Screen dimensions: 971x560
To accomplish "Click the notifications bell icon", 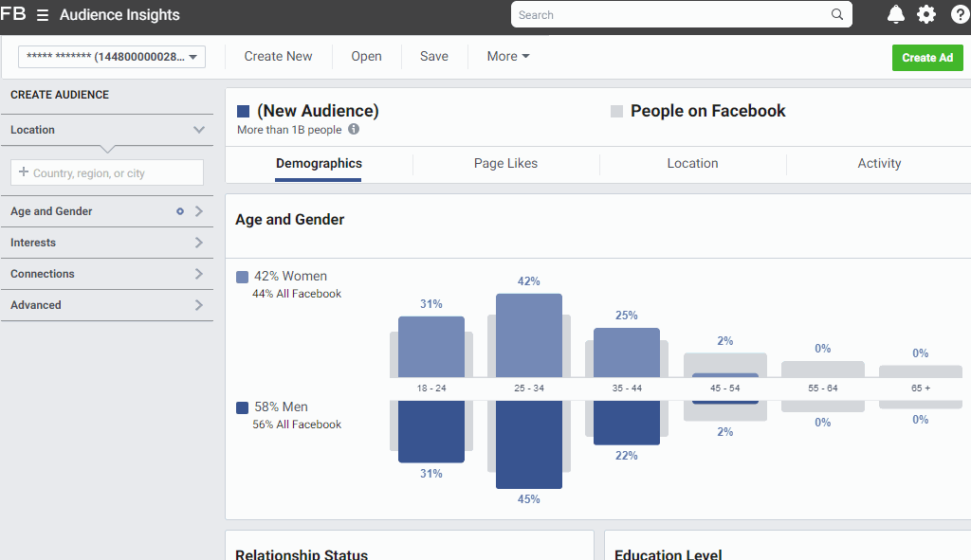I will pos(895,14).
